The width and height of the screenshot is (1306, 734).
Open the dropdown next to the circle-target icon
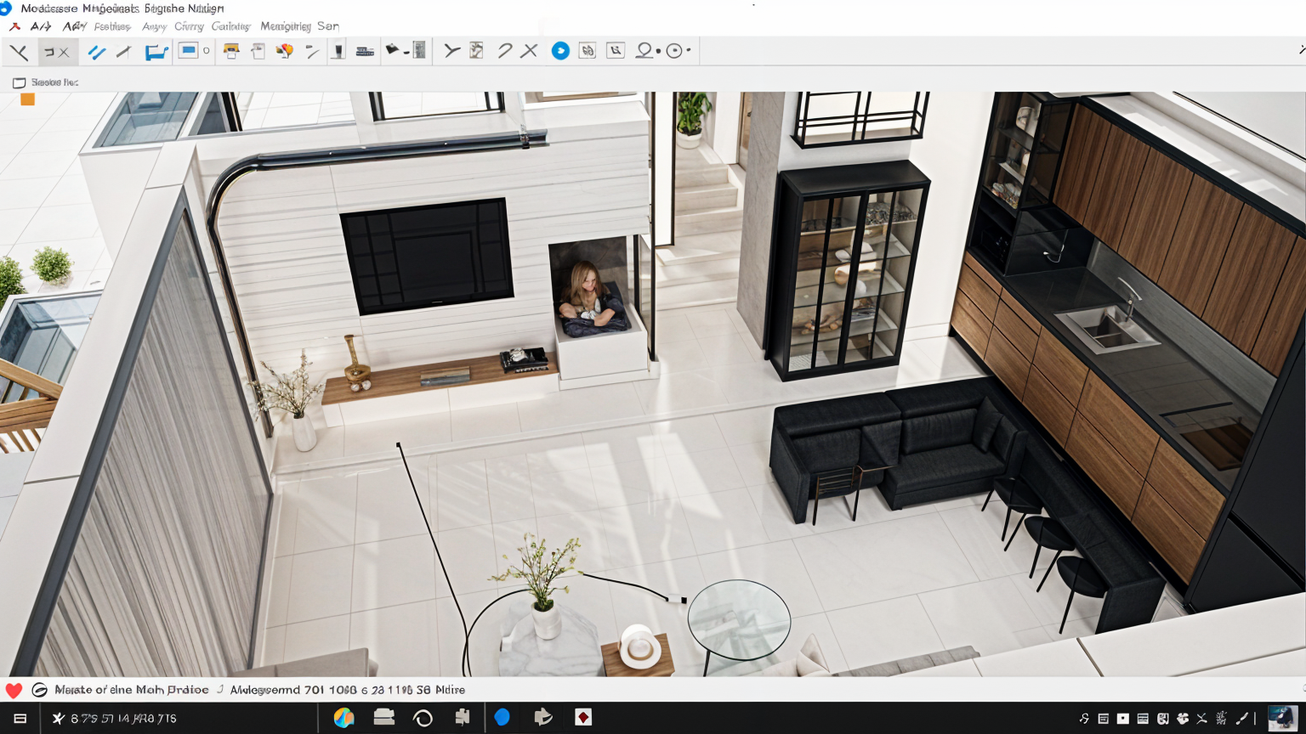688,51
